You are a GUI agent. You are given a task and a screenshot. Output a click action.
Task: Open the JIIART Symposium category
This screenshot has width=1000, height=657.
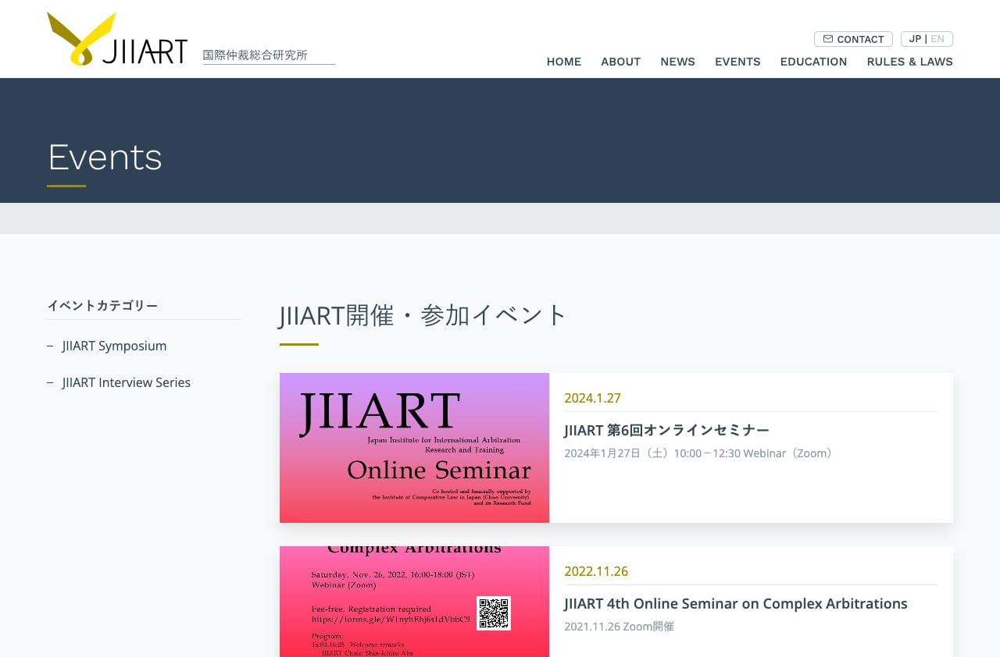[x=114, y=346]
